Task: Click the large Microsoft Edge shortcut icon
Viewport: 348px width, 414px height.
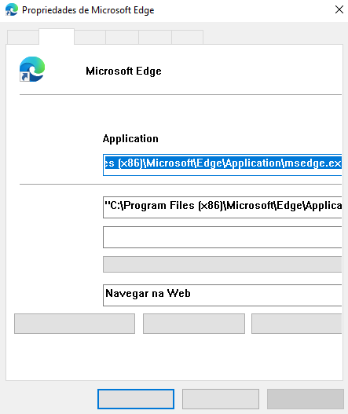Action: 32,69
